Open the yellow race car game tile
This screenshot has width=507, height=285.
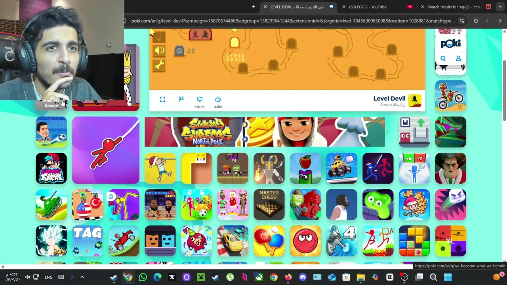tap(233, 241)
